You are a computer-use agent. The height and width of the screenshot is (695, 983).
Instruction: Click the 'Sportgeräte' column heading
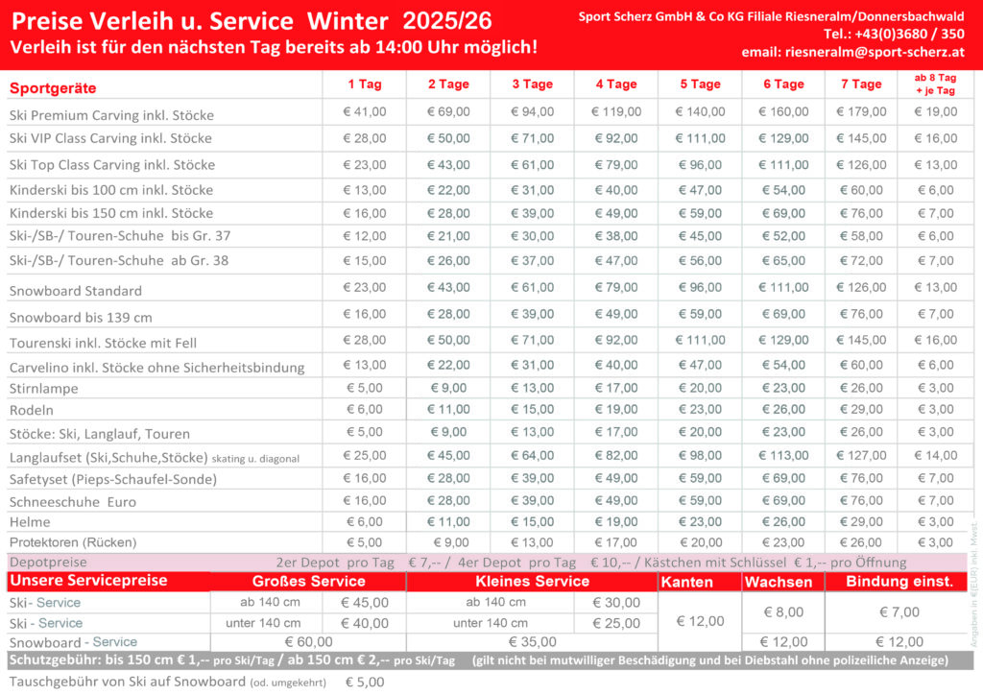tap(54, 88)
